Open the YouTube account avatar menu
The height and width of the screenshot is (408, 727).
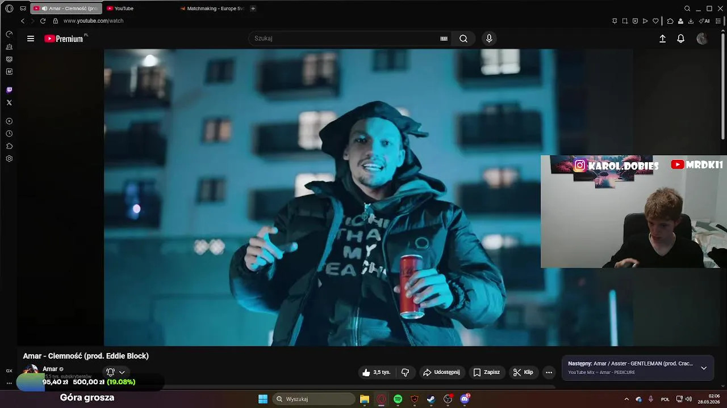[702, 39]
